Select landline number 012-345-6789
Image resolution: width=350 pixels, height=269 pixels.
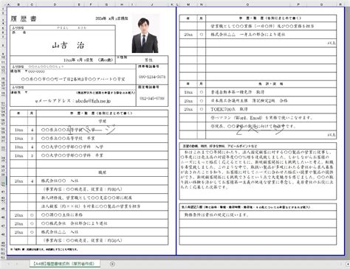[152, 98]
